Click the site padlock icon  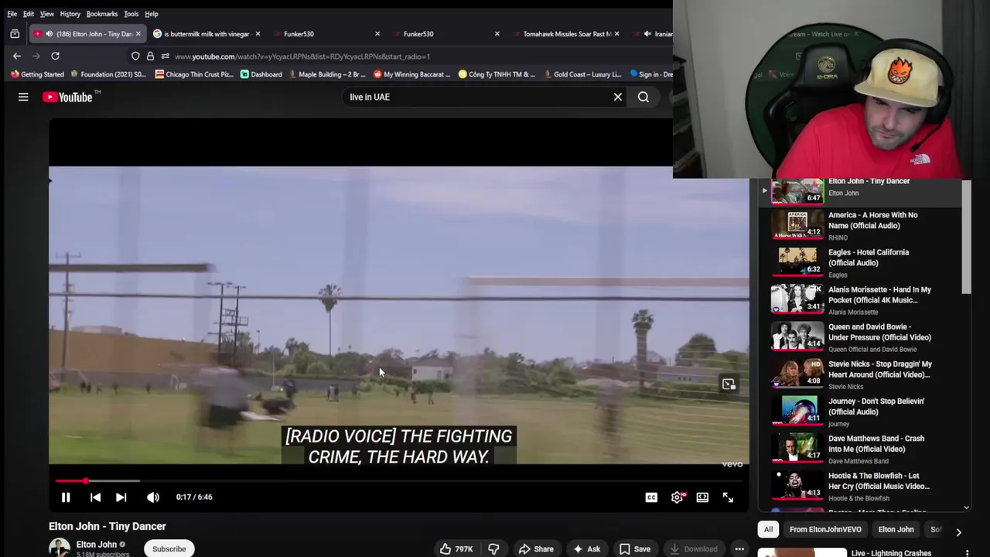click(150, 56)
